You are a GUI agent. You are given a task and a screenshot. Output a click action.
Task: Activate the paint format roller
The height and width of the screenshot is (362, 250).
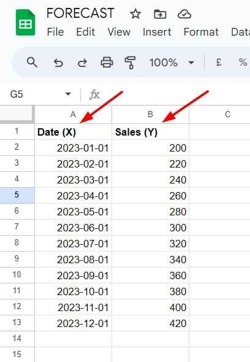[131, 63]
